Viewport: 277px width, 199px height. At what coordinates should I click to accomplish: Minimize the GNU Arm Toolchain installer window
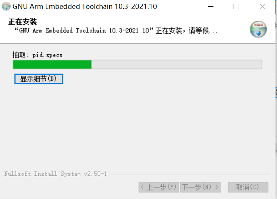coord(211,7)
